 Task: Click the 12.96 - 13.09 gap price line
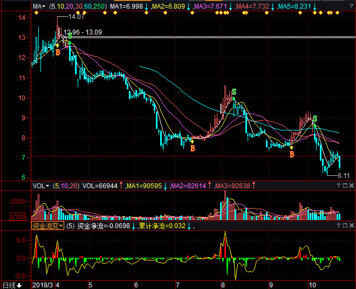pos(83,32)
